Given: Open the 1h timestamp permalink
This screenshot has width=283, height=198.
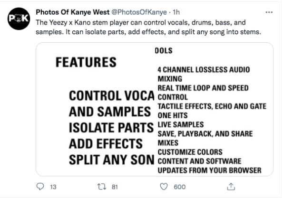Looking at the screenshot, I should click(176, 12).
